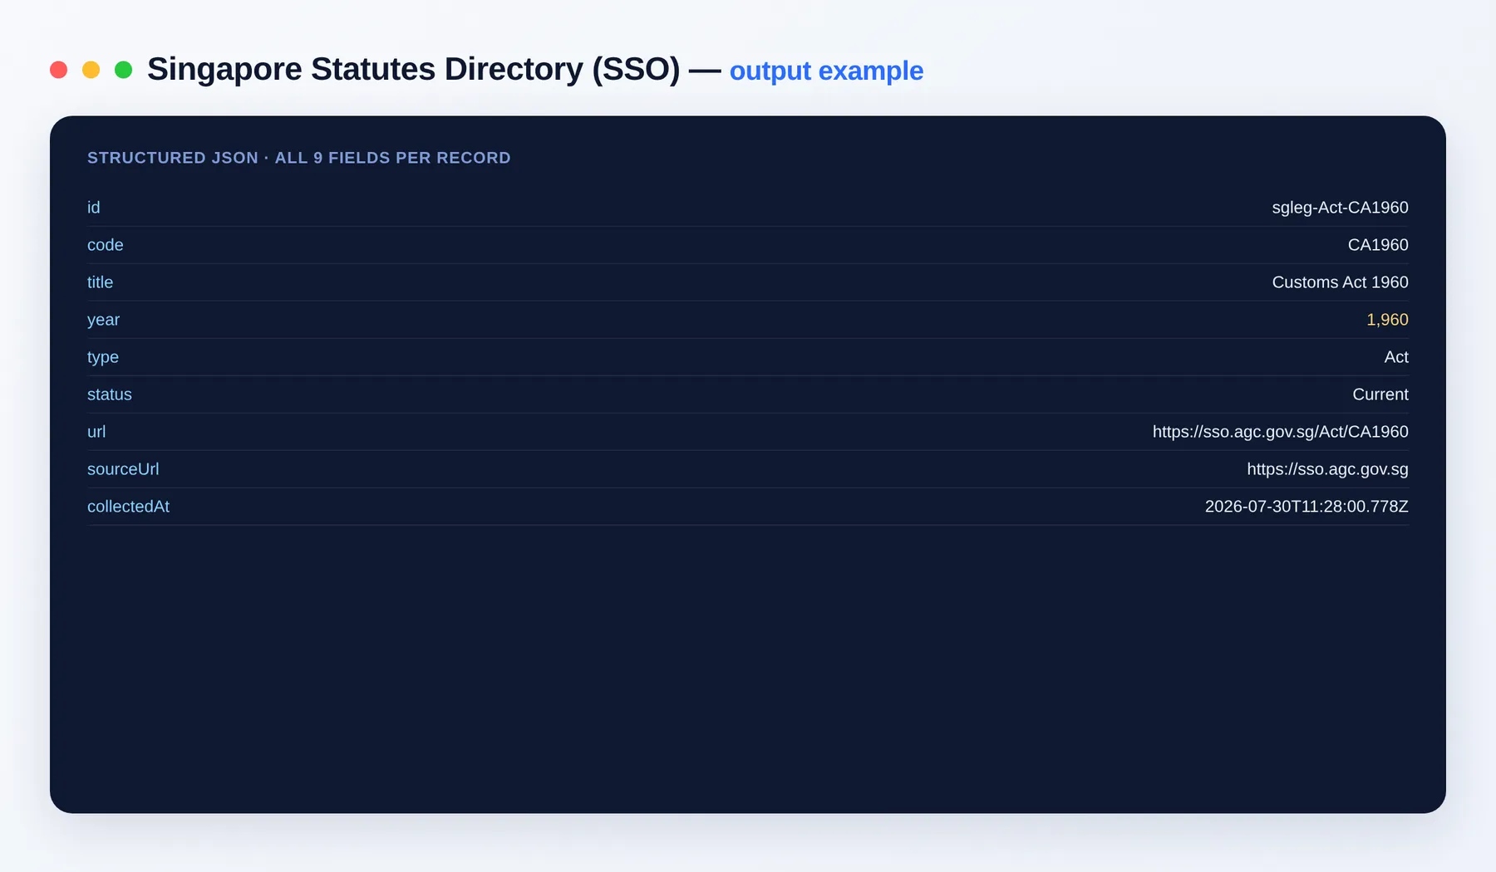Click the type value 'Act'
Viewport: 1496px width, 872px height.
(x=1396, y=357)
